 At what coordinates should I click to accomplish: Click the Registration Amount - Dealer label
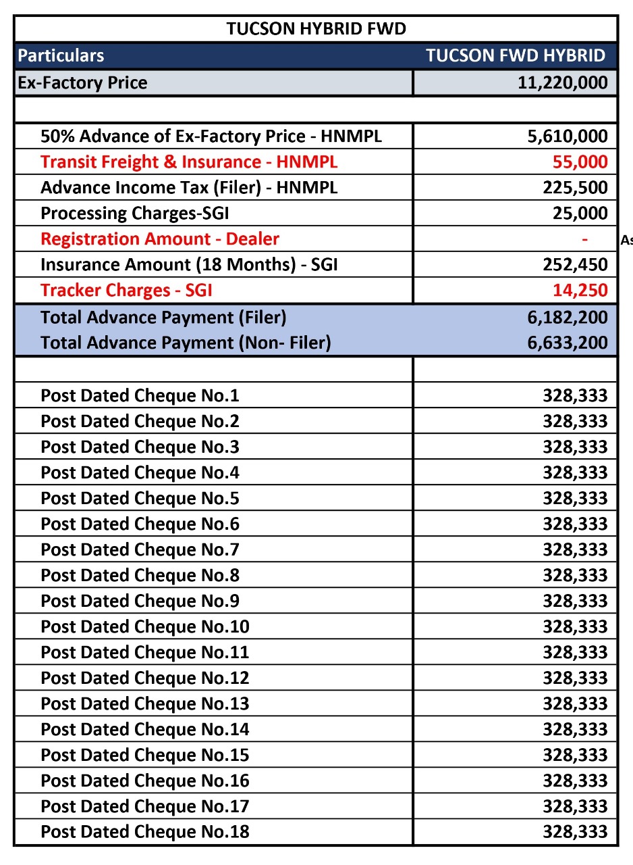coord(160,239)
